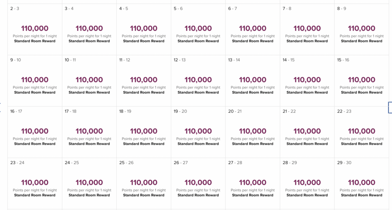392x210 pixels.
Task: Choose the 25 - 26 night stay
Action: pyautogui.click(x=144, y=184)
